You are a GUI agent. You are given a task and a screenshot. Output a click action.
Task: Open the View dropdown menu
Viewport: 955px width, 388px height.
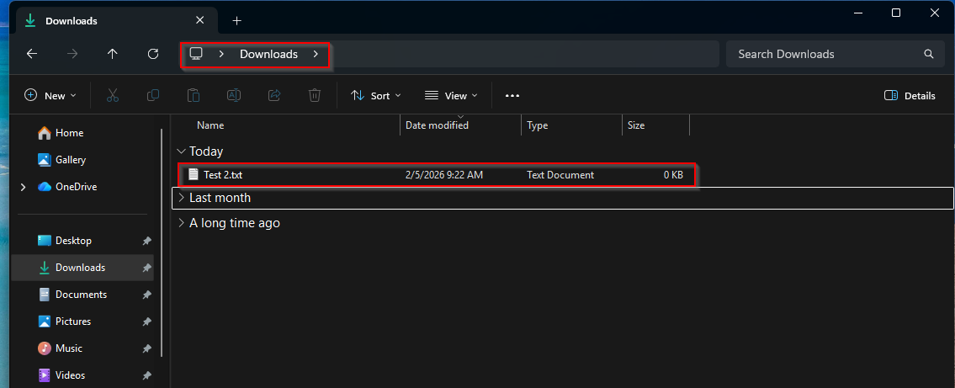451,96
